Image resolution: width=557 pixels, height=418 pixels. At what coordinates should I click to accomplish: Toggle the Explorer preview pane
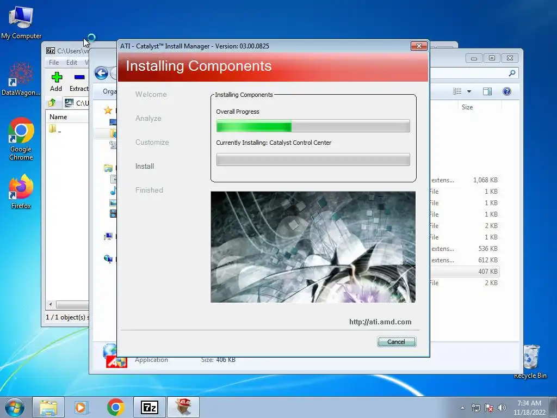pyautogui.click(x=487, y=91)
